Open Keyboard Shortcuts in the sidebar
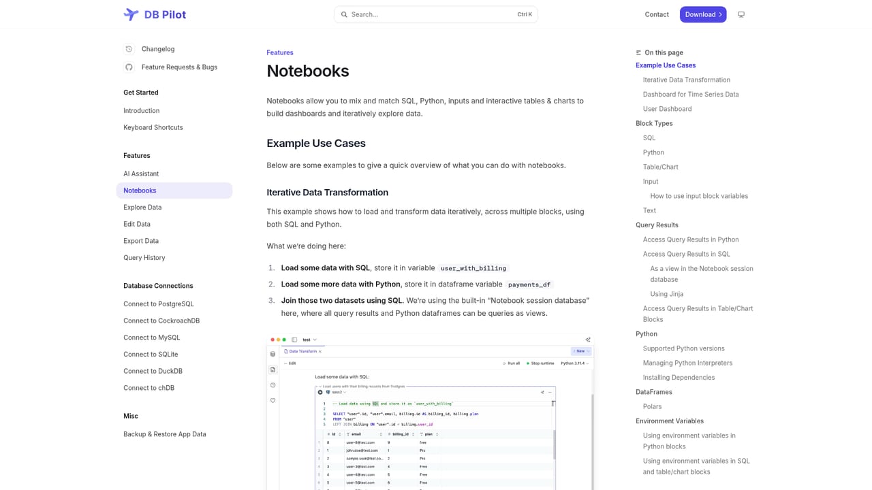Viewport: 872px width, 490px height. pyautogui.click(x=153, y=128)
